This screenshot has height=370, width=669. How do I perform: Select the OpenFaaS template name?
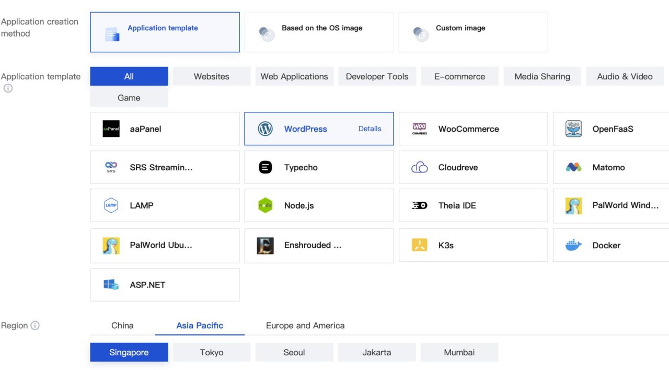pos(613,129)
